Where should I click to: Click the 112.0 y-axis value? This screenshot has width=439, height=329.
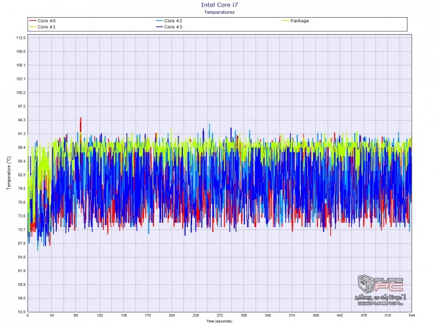21,38
